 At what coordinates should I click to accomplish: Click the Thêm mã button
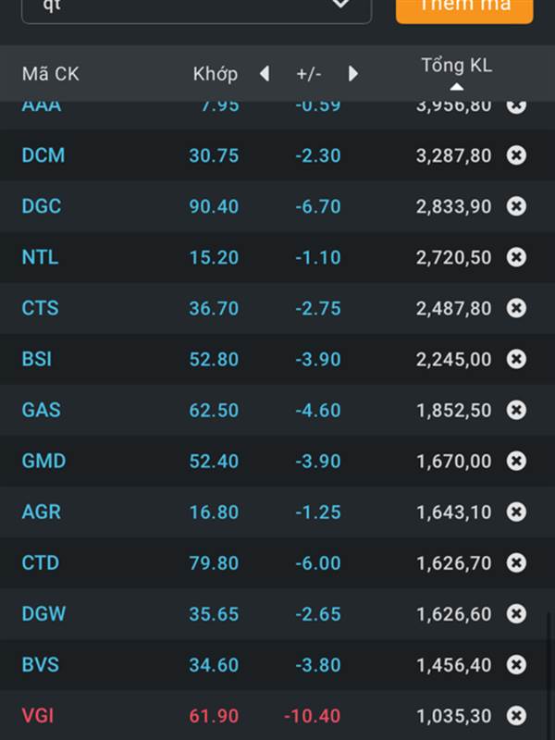click(464, 7)
